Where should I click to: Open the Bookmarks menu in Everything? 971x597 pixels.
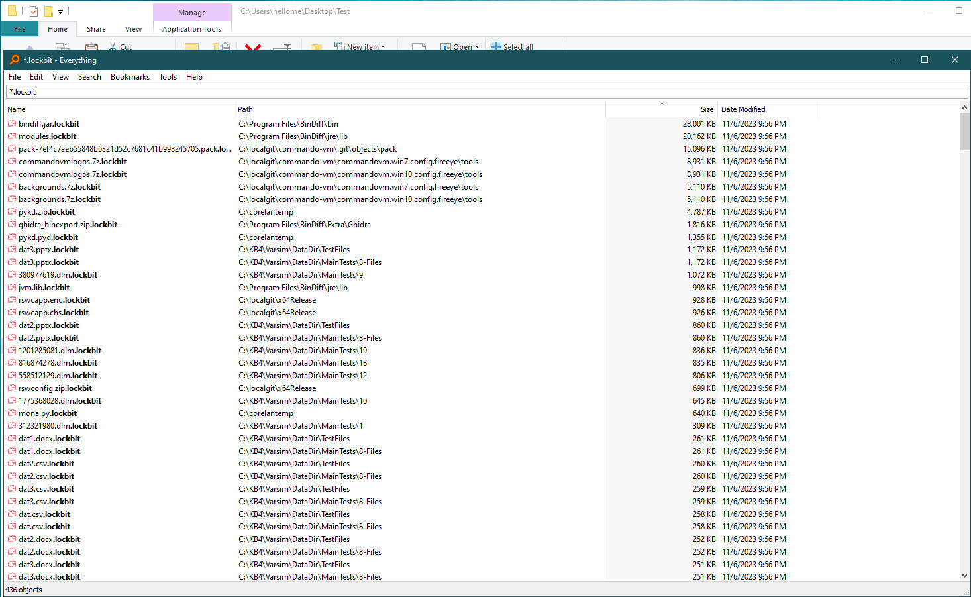[x=130, y=77]
